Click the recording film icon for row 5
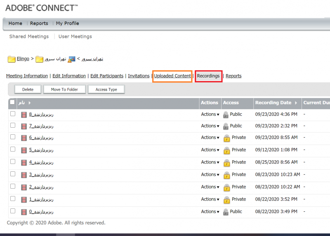The width and height of the screenshot is (330, 236). 24,150
